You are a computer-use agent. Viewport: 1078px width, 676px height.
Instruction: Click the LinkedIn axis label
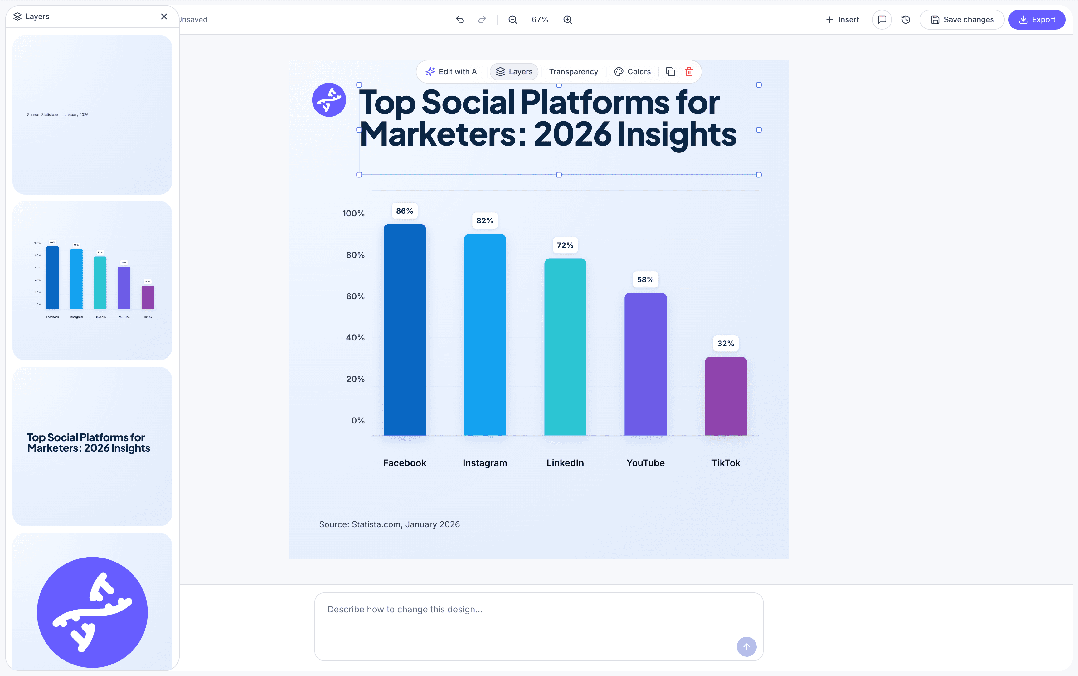coord(565,463)
